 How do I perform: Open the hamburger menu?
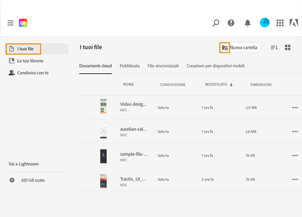10,23
